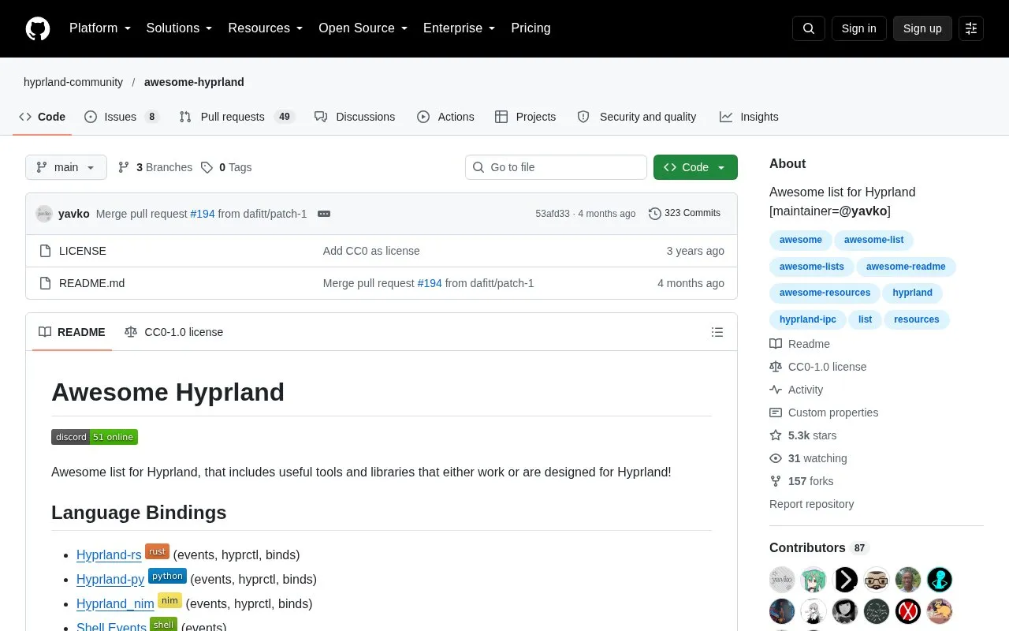Image resolution: width=1009 pixels, height=631 pixels.
Task: Open the Actions tab
Action: tap(445, 117)
